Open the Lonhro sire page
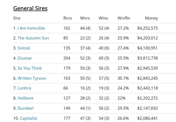The height and width of the screenshot is (122, 176). coord(24,88)
